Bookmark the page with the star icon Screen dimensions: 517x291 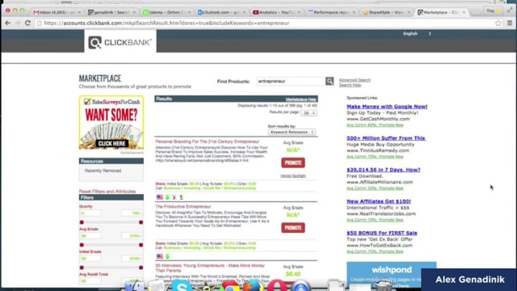498,23
